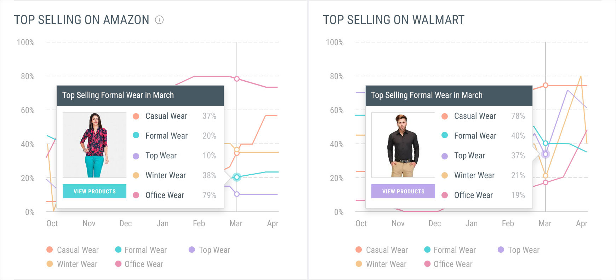Toggle Office Wear series in Walmart legend
This screenshot has width=616, height=280.
click(x=448, y=264)
